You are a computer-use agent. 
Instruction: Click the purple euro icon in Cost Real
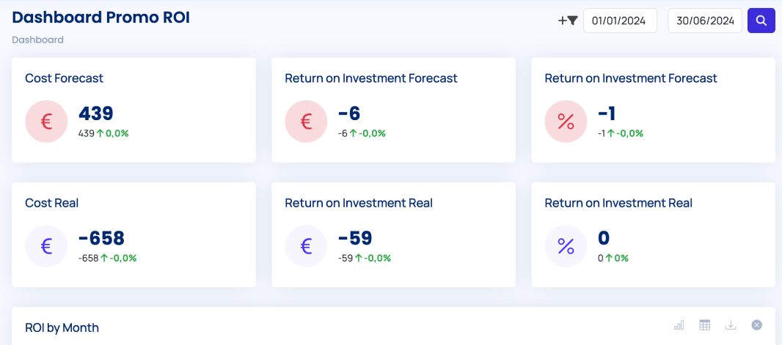click(46, 246)
